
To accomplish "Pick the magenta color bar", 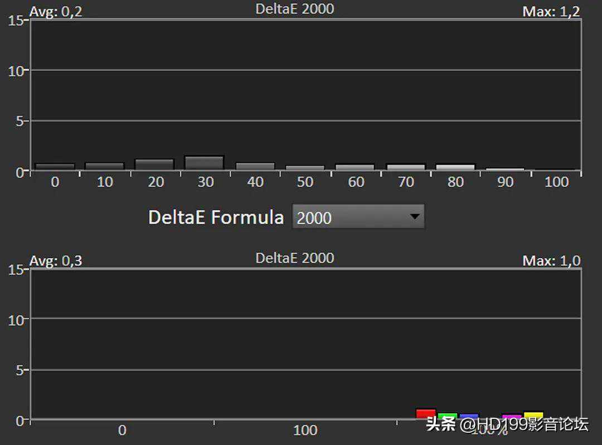I will click(x=511, y=417).
